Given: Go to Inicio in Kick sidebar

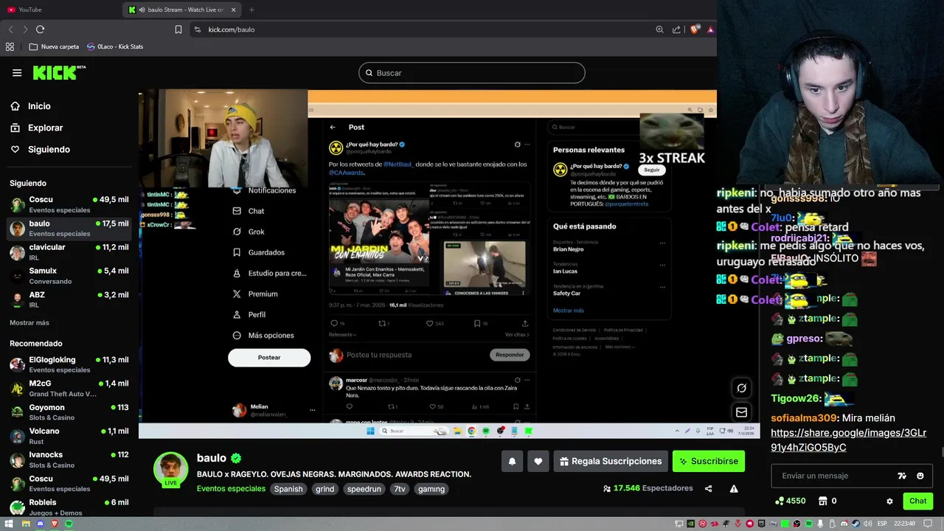Looking at the screenshot, I should click(x=30, y=106).
